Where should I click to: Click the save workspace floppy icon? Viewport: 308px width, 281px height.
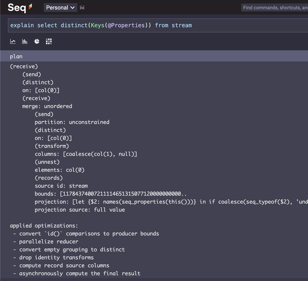click(x=82, y=8)
